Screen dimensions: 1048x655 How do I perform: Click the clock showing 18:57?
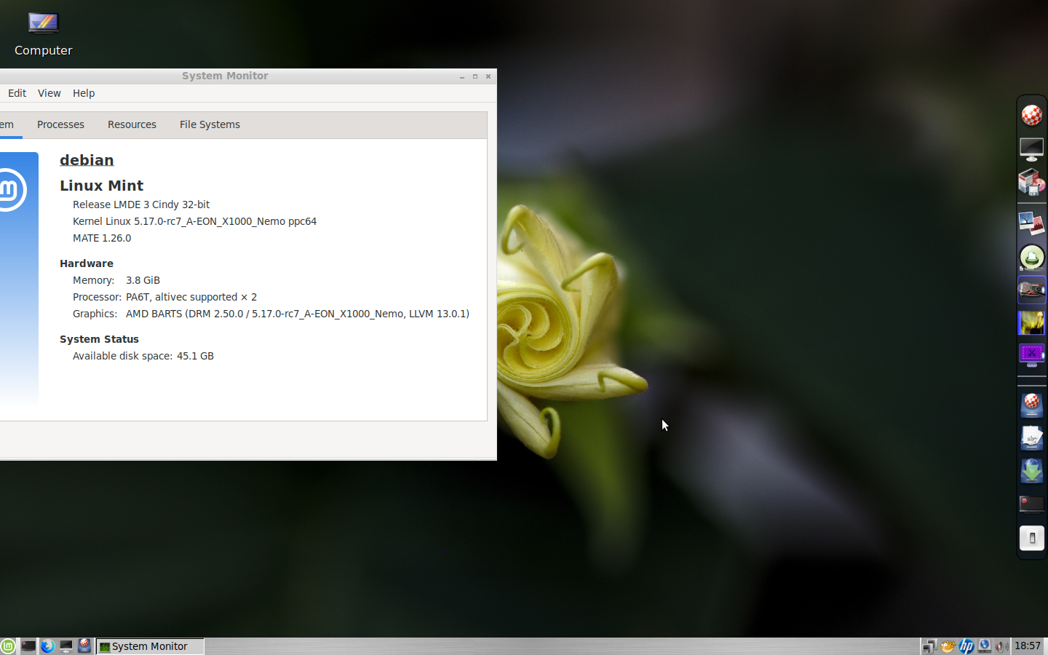[1028, 646]
